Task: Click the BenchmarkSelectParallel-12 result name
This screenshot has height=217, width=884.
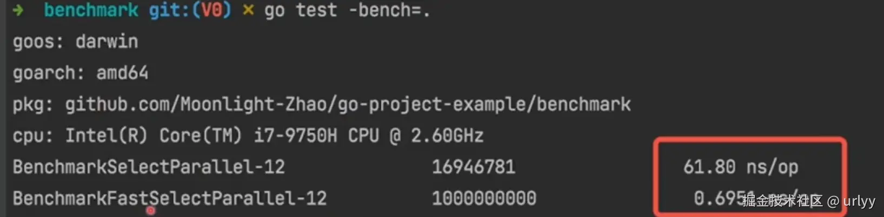Action: click(149, 167)
